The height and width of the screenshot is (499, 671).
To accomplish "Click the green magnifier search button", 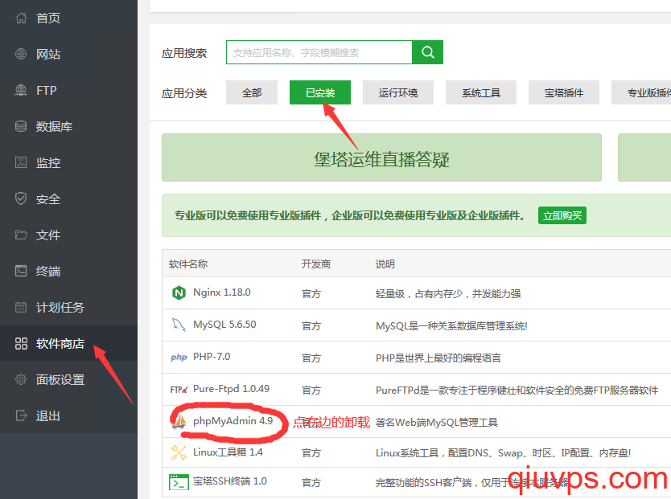I will [x=427, y=52].
